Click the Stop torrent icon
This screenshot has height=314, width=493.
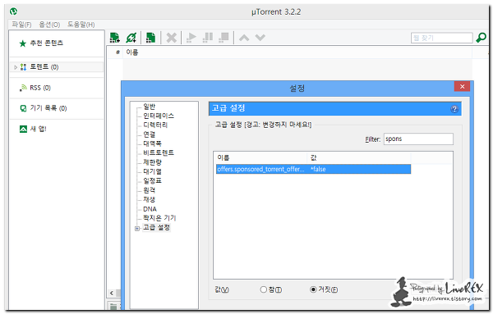[x=223, y=38]
